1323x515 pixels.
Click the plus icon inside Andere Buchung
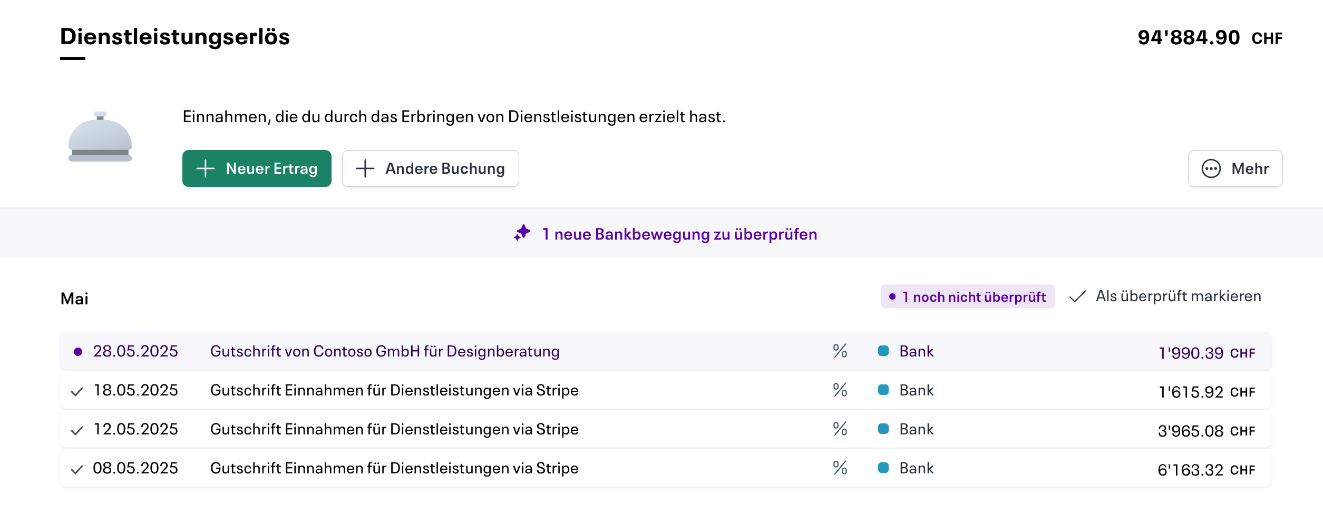coord(365,169)
